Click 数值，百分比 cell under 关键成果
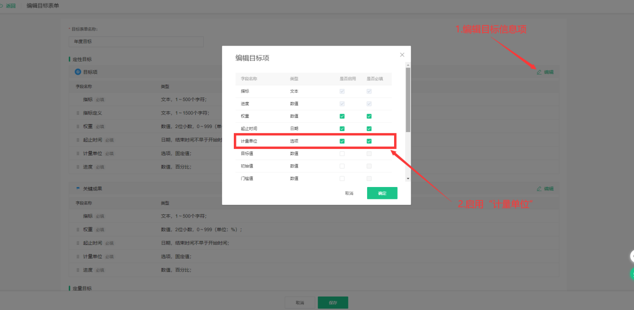This screenshot has width=634, height=310. tap(176, 270)
